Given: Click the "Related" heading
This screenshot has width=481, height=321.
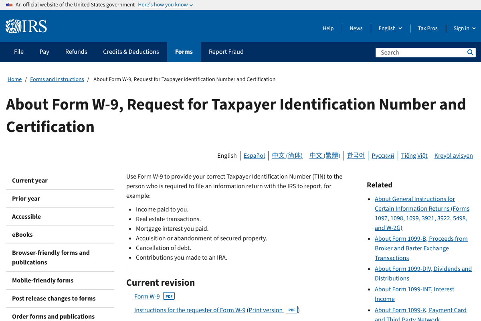Looking at the screenshot, I should click(x=379, y=185).
